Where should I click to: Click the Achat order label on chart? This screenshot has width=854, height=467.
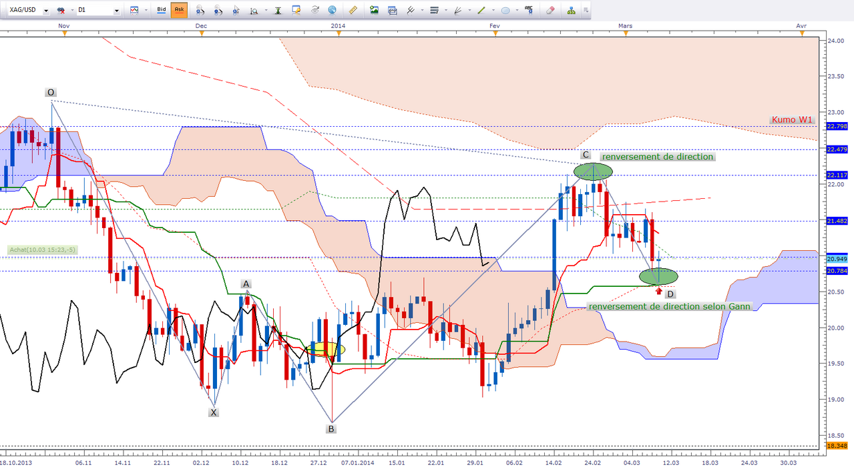click(x=43, y=250)
